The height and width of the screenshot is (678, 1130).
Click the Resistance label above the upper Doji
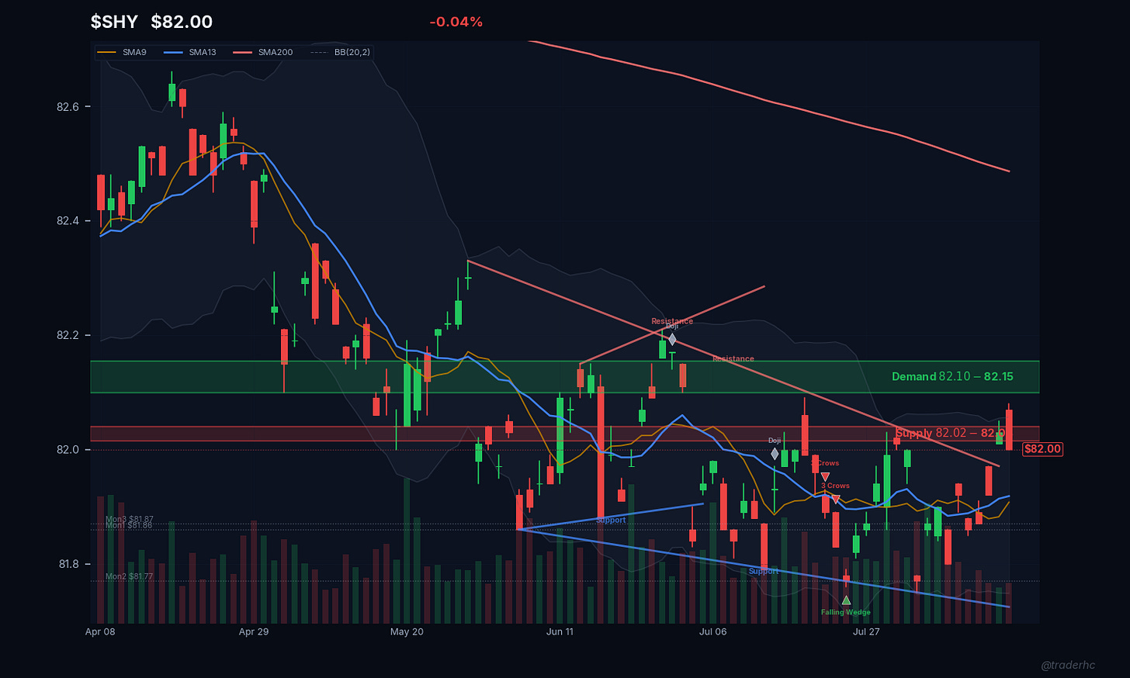[672, 321]
